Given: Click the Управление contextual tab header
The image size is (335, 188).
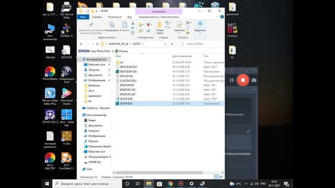Looking at the screenshot, I should point(159,11).
